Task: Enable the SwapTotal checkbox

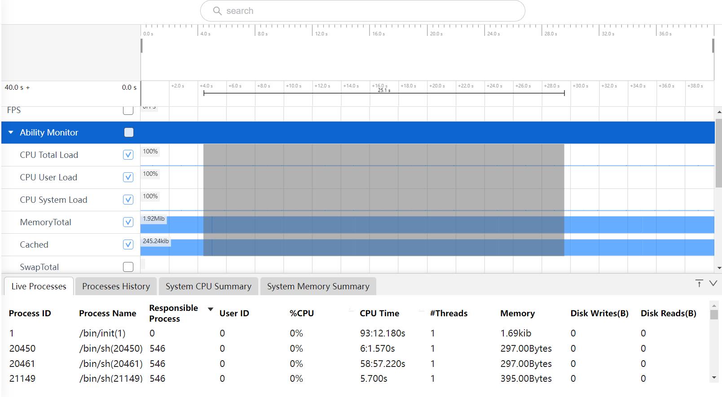Action: click(x=128, y=267)
